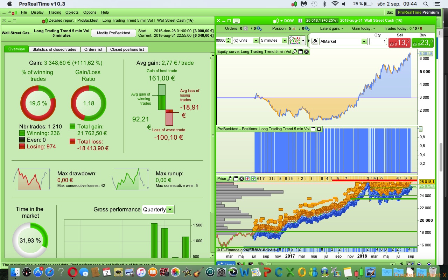Switch to Statistics of closed trades tab
Screen dimensions: 448x280
click(54, 49)
